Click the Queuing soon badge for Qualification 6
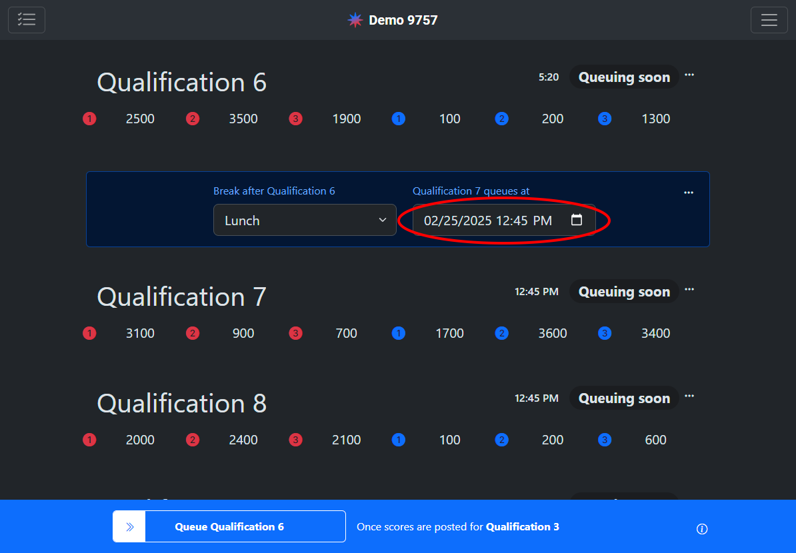 coord(623,77)
